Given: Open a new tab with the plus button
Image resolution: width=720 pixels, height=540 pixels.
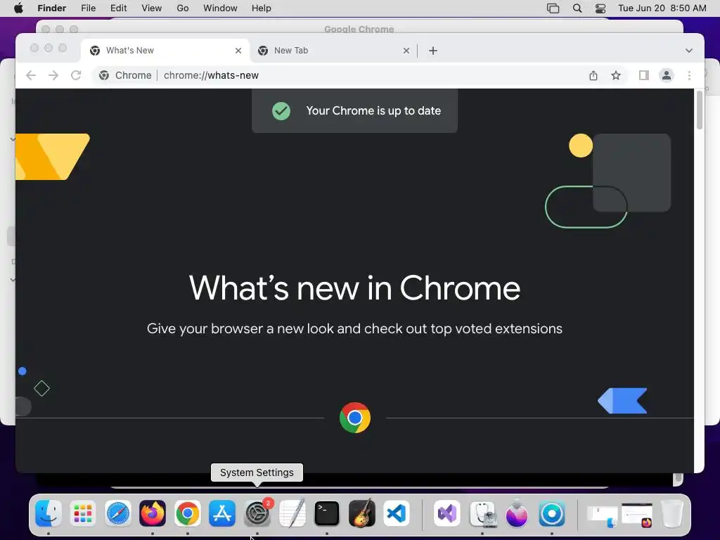Looking at the screenshot, I should click(x=433, y=51).
